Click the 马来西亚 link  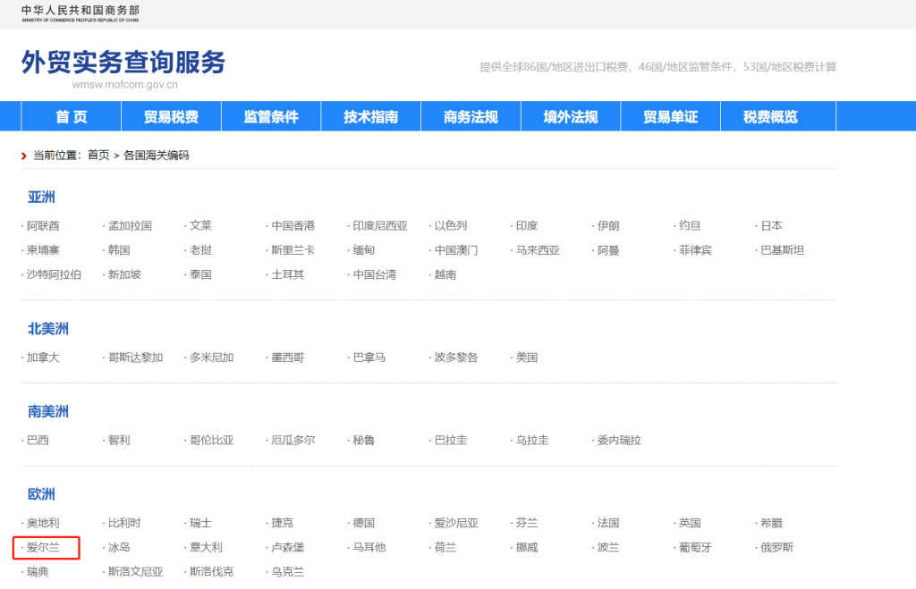pos(538,250)
